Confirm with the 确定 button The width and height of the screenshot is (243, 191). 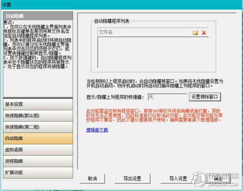(x=218, y=178)
